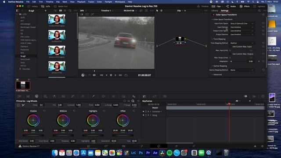Screen dimensions: 281x158
Task: Show the Nodes panel
Action: pyautogui.click(x=231, y=6)
